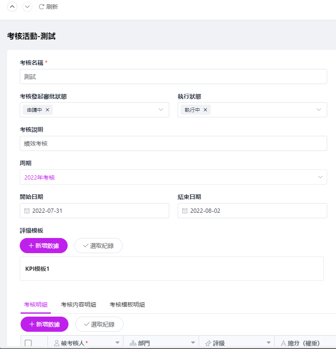The width and height of the screenshot is (336, 349).
Task: Switch to the 考核模板明細 tab
Action: [x=127, y=304]
